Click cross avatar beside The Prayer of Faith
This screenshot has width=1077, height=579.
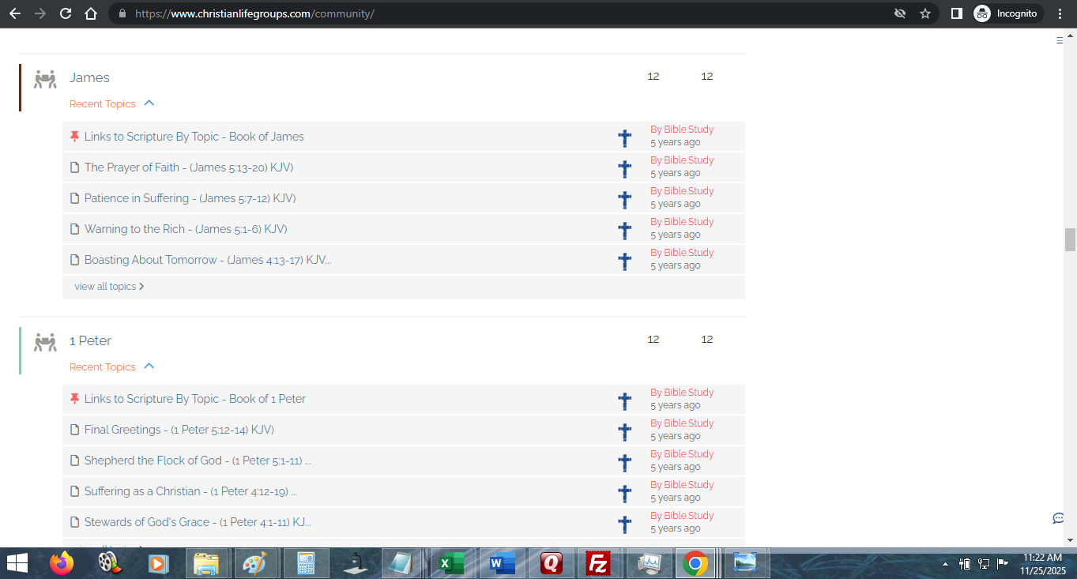[x=624, y=168]
